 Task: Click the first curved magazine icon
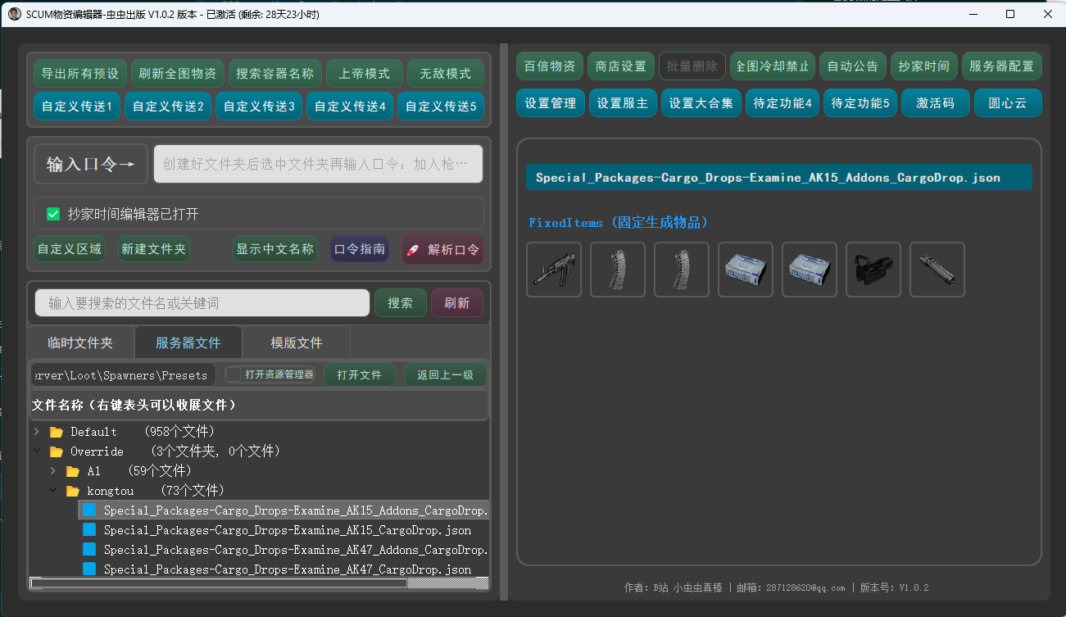[x=618, y=270]
